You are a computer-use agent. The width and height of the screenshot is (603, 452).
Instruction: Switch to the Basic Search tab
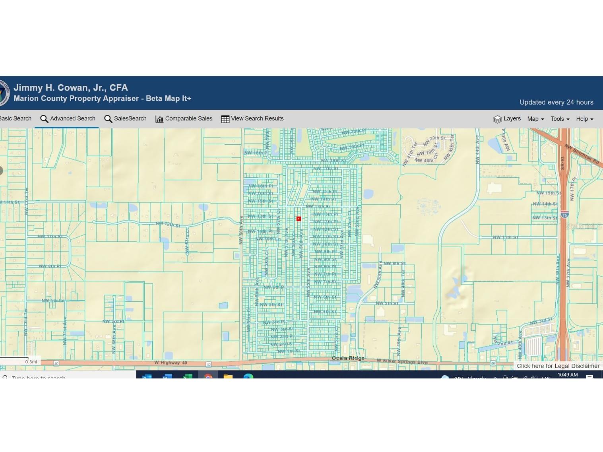point(16,118)
